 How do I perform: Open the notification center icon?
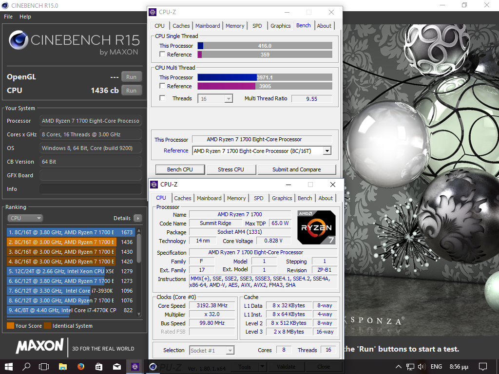(x=483, y=367)
